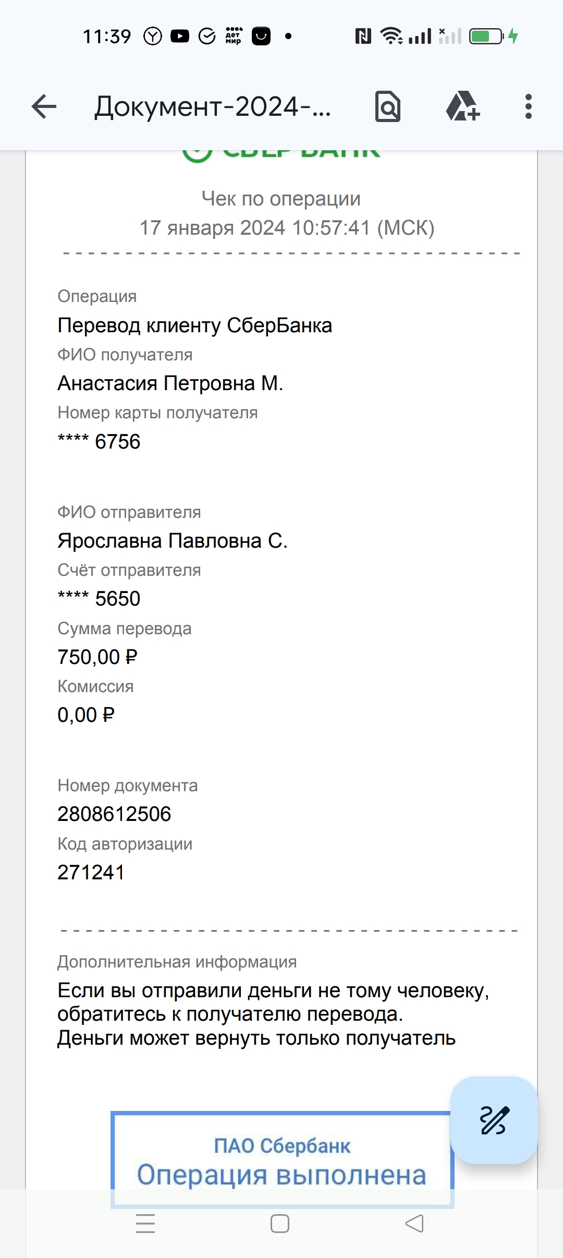Tap the Android back triangle button
The width and height of the screenshot is (563, 1258).
point(414,1223)
